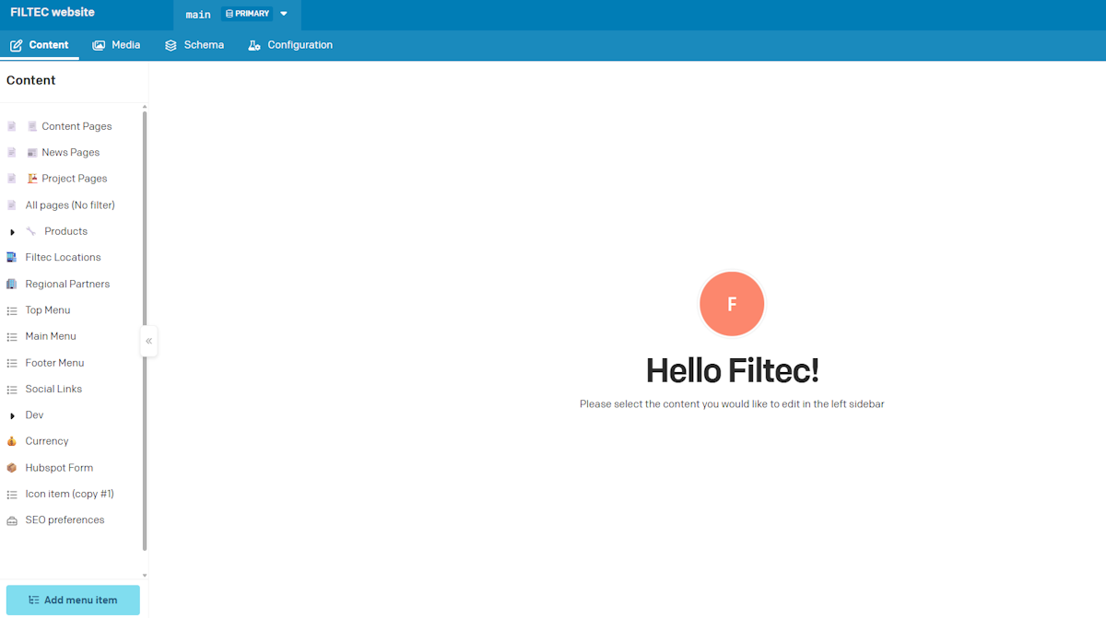Click the Content tab pencil icon
This screenshot has height=618, width=1106.
click(17, 45)
